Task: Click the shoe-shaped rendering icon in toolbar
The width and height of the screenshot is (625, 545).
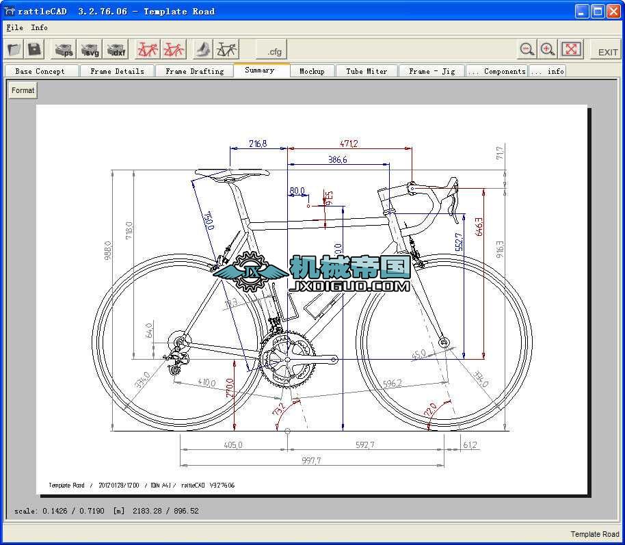Action: (203, 49)
